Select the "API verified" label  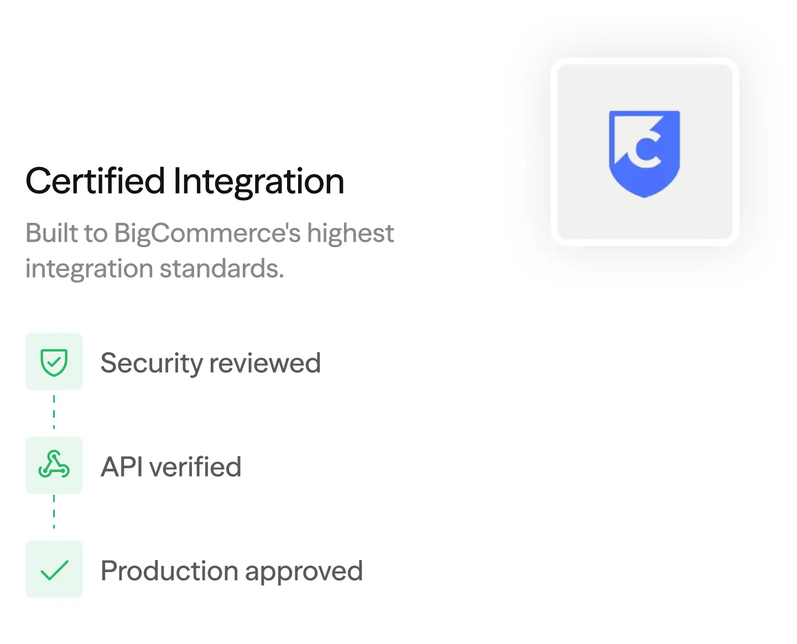pyautogui.click(x=171, y=467)
